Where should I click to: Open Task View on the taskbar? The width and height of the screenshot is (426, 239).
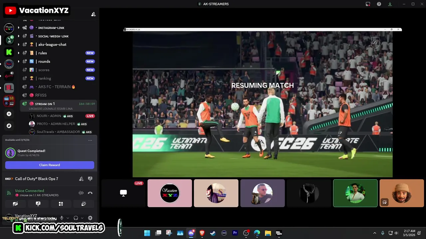coord(158,233)
